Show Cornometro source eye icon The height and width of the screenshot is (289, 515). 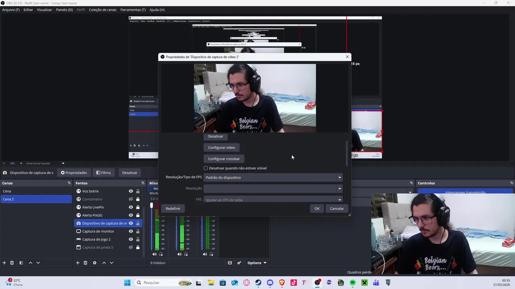point(131,199)
